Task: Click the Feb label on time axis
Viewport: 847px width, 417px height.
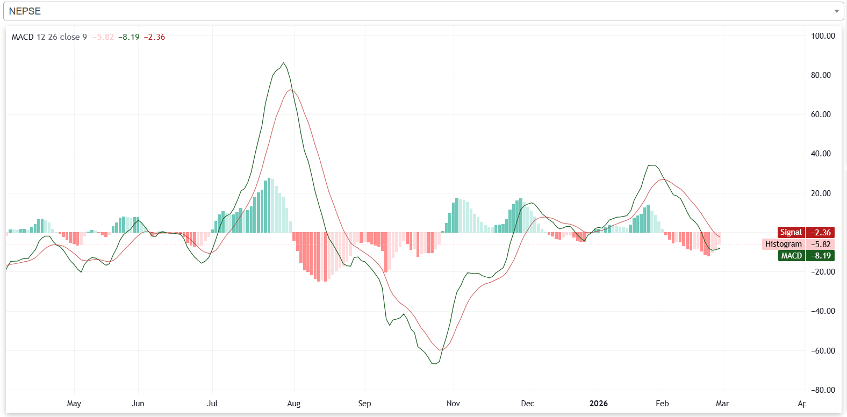Action: tap(662, 404)
